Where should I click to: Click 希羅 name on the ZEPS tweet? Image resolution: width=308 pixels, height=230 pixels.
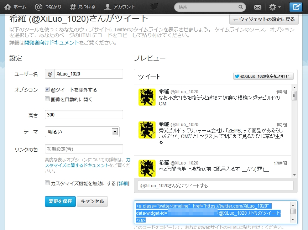(164, 124)
